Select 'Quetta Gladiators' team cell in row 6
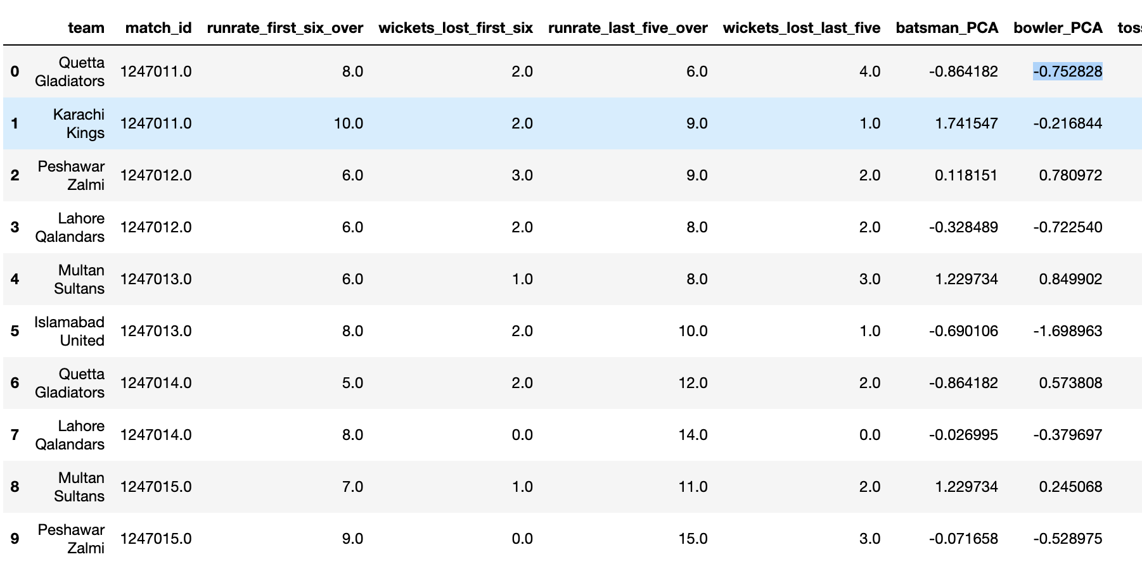The image size is (1142, 571). click(x=70, y=383)
